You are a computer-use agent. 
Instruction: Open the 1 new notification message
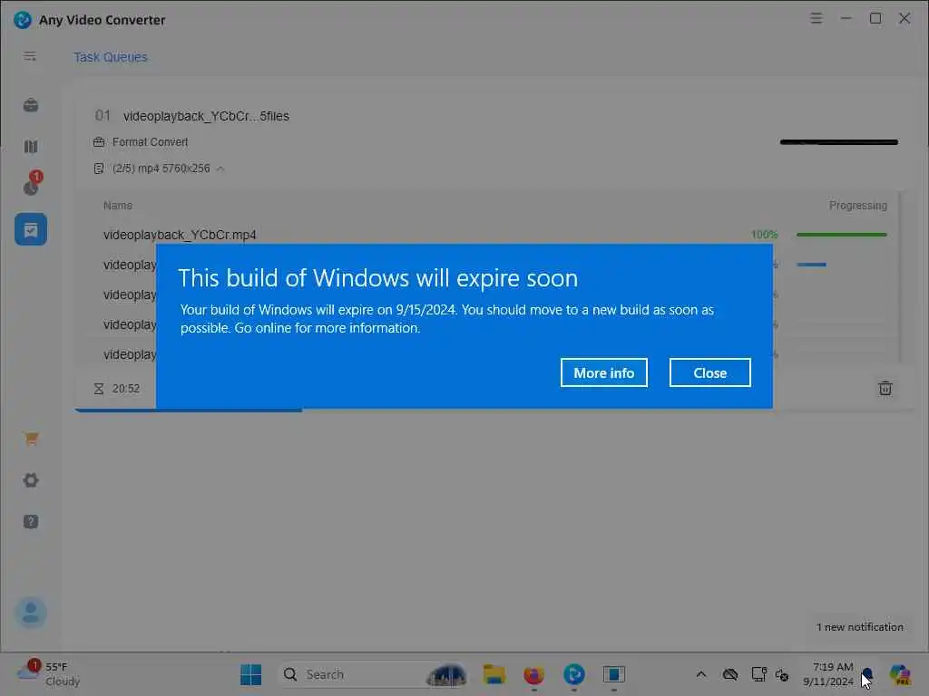[860, 627]
